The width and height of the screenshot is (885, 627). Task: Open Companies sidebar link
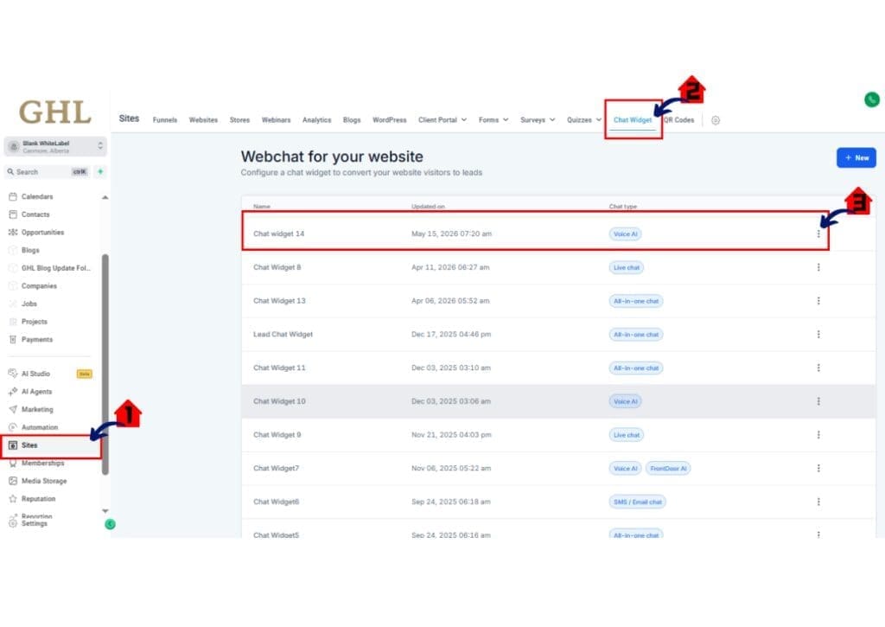[33, 285]
